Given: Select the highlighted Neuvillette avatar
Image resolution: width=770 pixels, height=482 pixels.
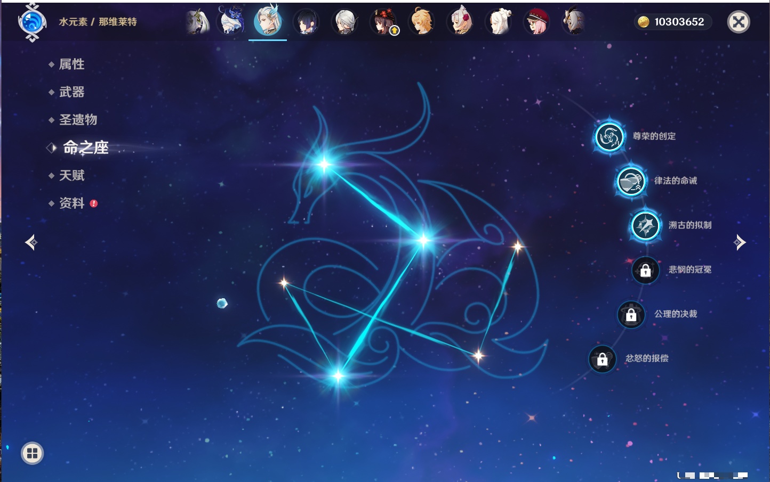Looking at the screenshot, I should 268,21.
